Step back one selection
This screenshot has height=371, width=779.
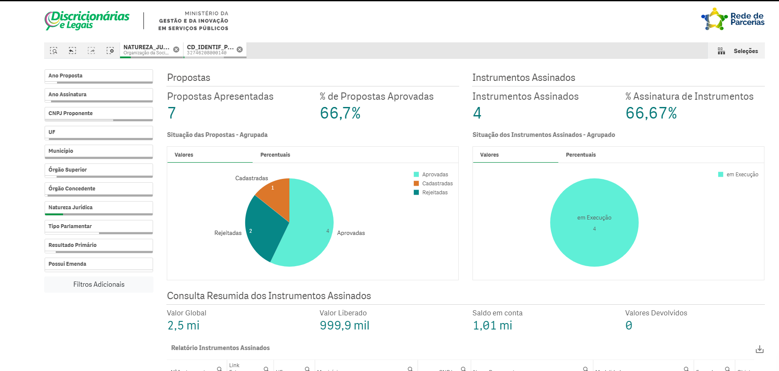pos(72,50)
